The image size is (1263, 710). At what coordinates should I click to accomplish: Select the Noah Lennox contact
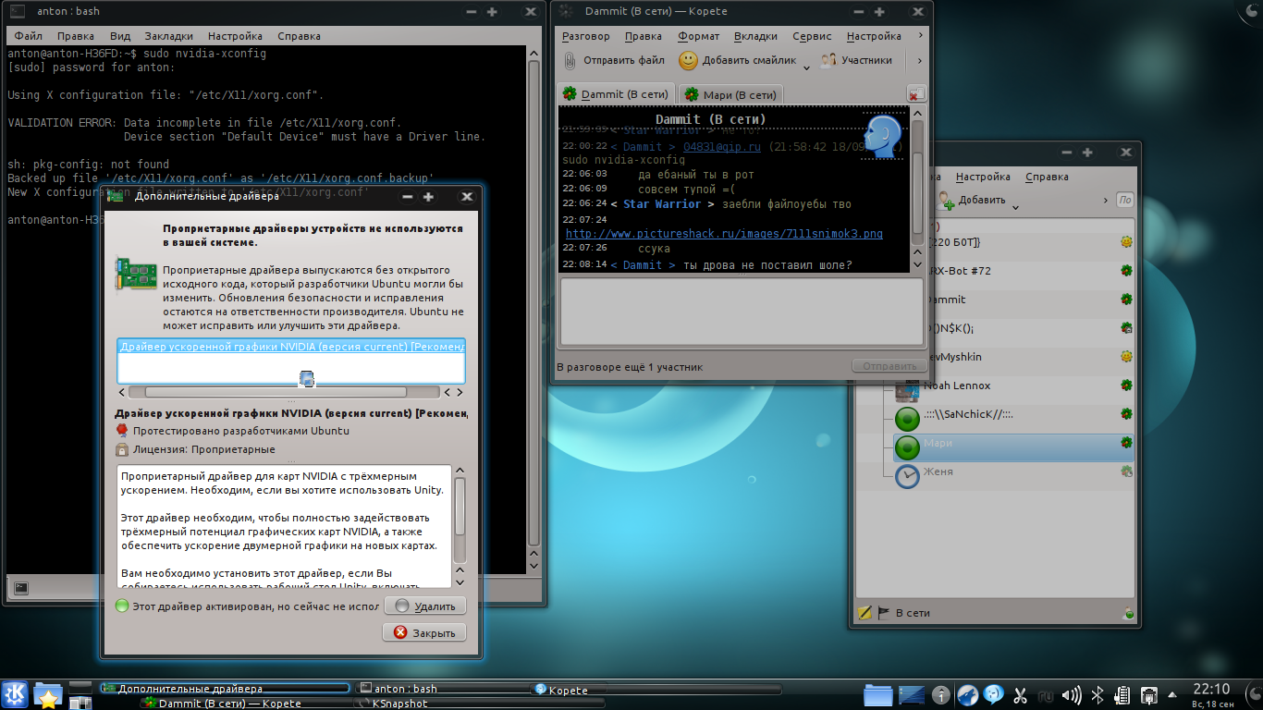[1013, 388]
